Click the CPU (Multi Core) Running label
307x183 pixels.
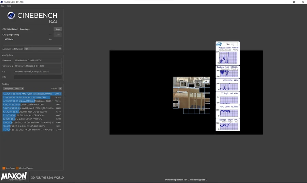16,29
